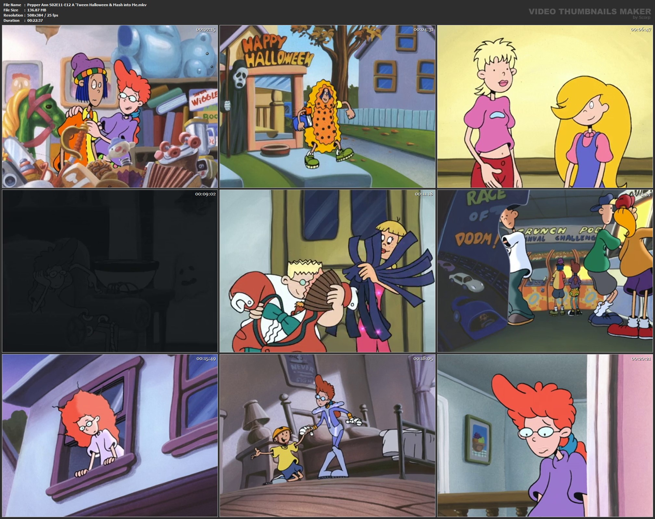The width and height of the screenshot is (655, 519).
Task: Click the File Size value 136.87 MB
Action: coord(37,10)
